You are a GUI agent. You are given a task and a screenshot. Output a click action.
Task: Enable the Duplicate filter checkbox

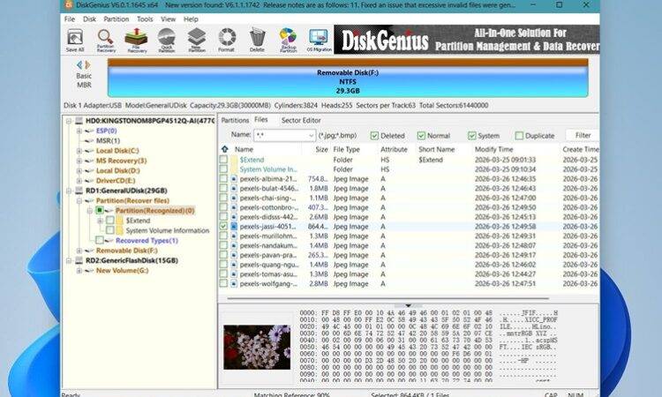pos(519,136)
